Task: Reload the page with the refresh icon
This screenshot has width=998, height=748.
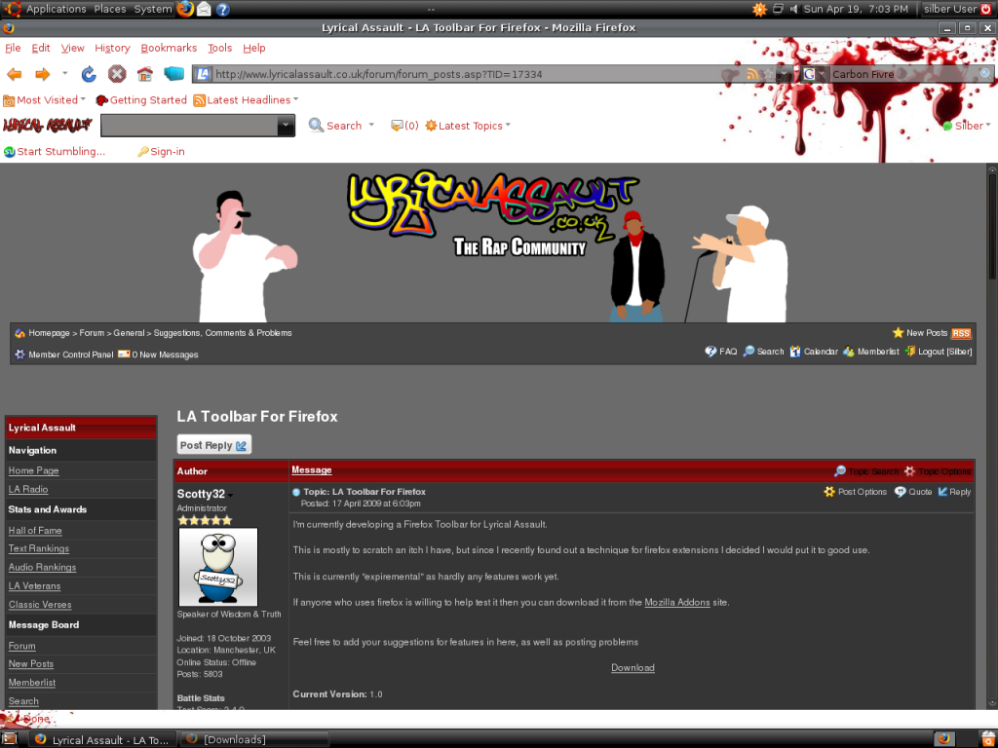Action: point(89,74)
